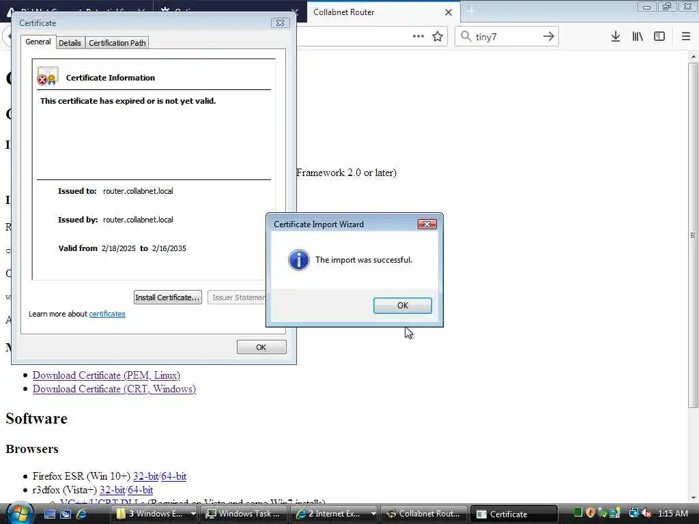This screenshot has width=699, height=524.
Task: Download r3dfox 32-bit
Action: pos(112,490)
